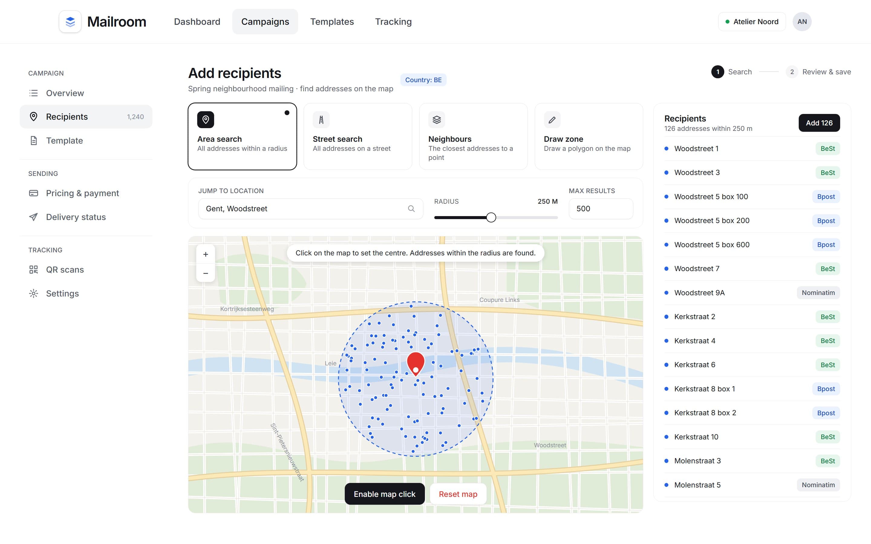871x544 pixels.
Task: Click the Bpost tag on Woodstreet 5 box 600
Action: (x=826, y=245)
